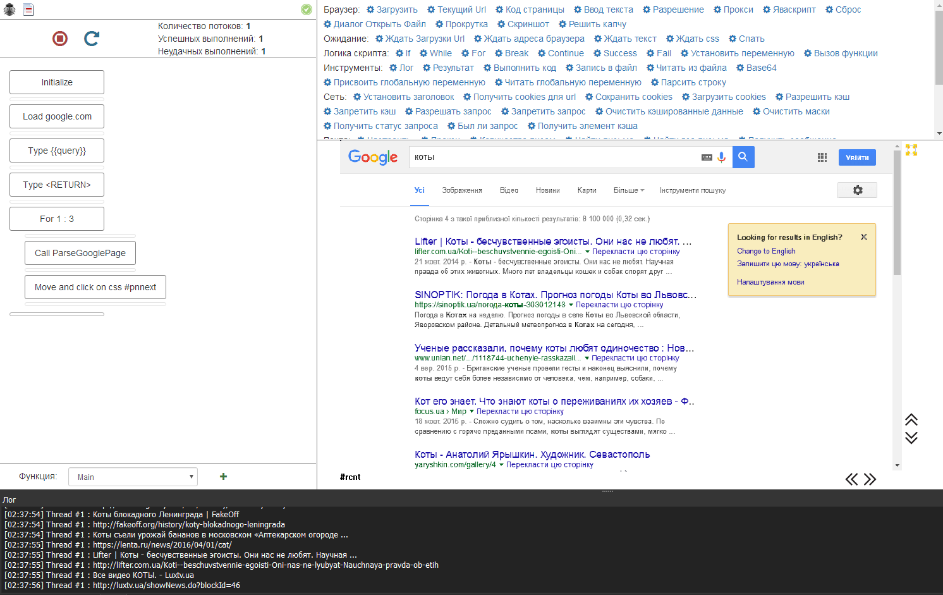Switch to the Зображення search tab
Viewport: 943px width, 595px height.
(x=461, y=190)
